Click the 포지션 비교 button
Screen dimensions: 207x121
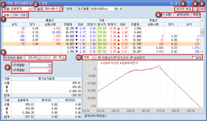[184, 9]
